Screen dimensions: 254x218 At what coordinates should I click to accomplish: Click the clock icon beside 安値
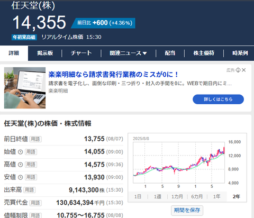click(x=21, y=177)
